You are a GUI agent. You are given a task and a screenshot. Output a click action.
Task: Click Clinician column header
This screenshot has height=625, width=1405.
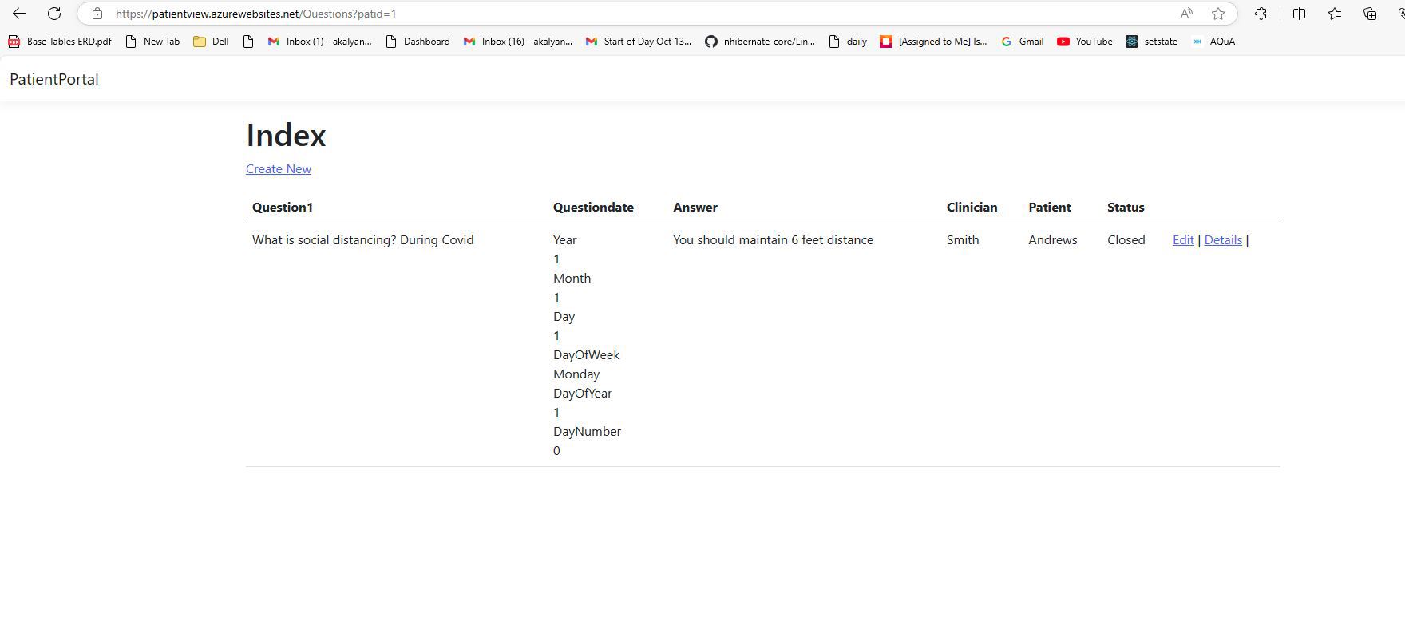point(972,208)
